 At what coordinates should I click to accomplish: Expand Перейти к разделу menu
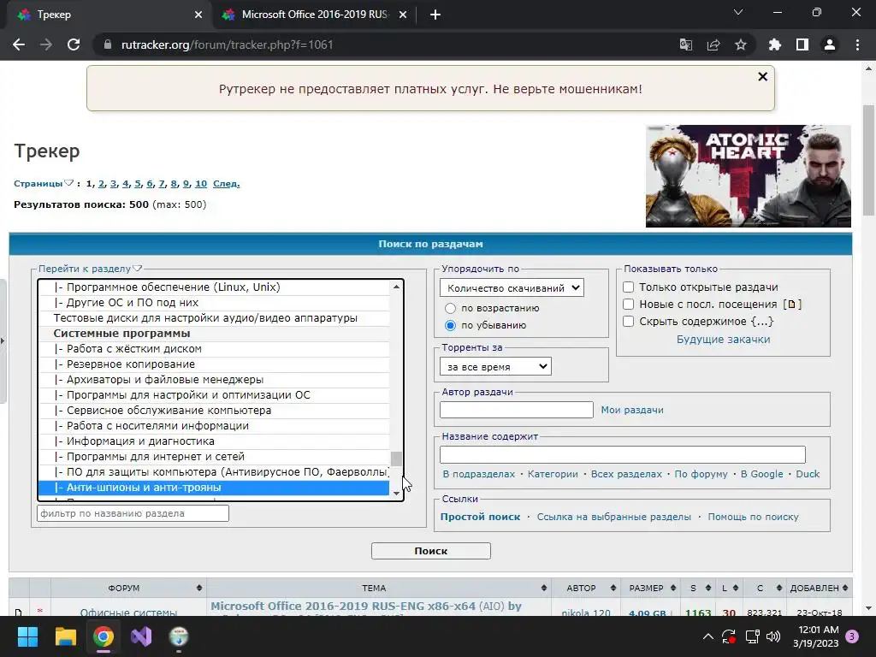tap(90, 269)
